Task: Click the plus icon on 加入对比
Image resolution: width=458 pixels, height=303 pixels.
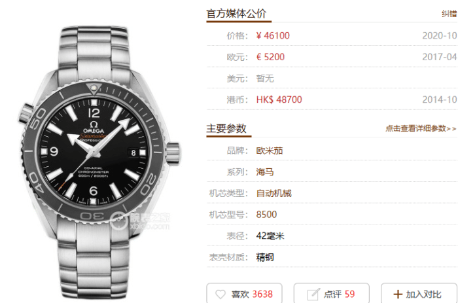Action: [x=398, y=294]
